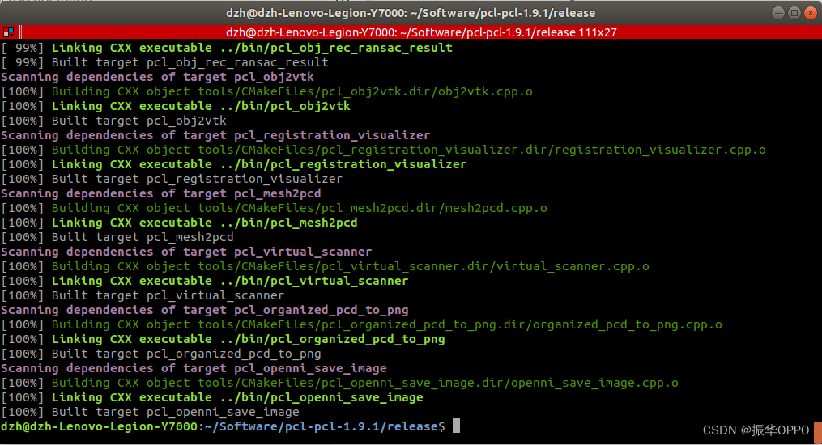Click the window title bar text
This screenshot has height=445, width=822.
point(411,13)
